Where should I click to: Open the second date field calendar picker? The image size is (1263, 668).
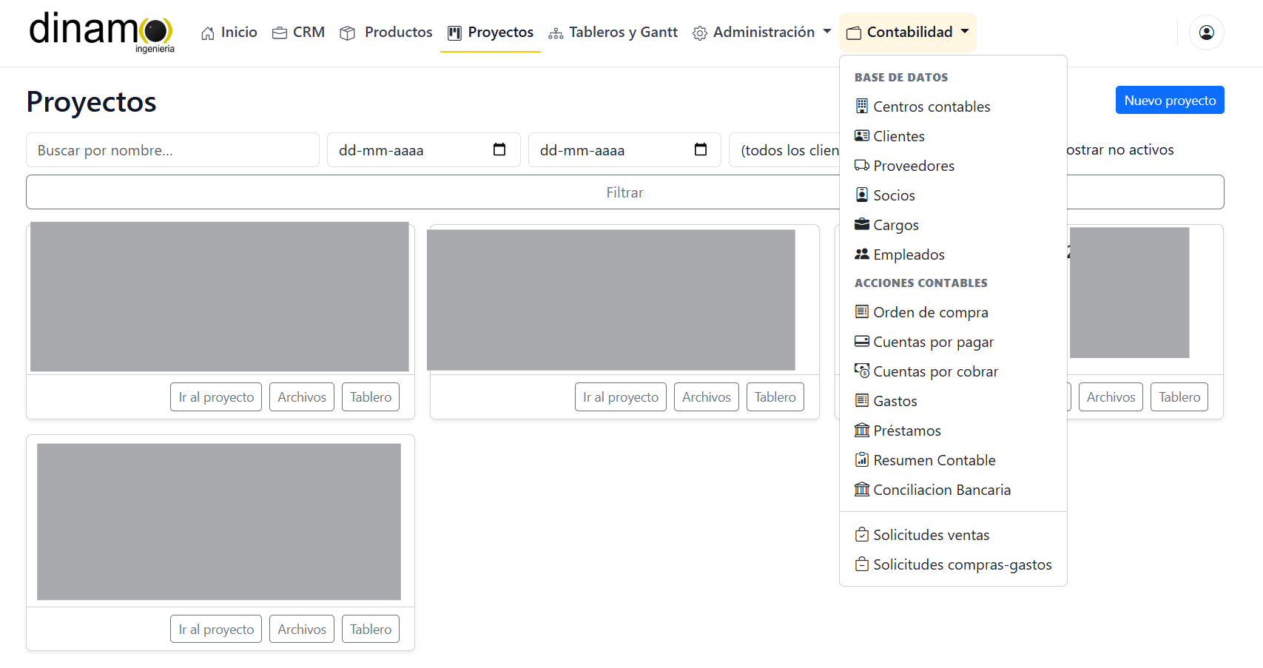pos(701,149)
